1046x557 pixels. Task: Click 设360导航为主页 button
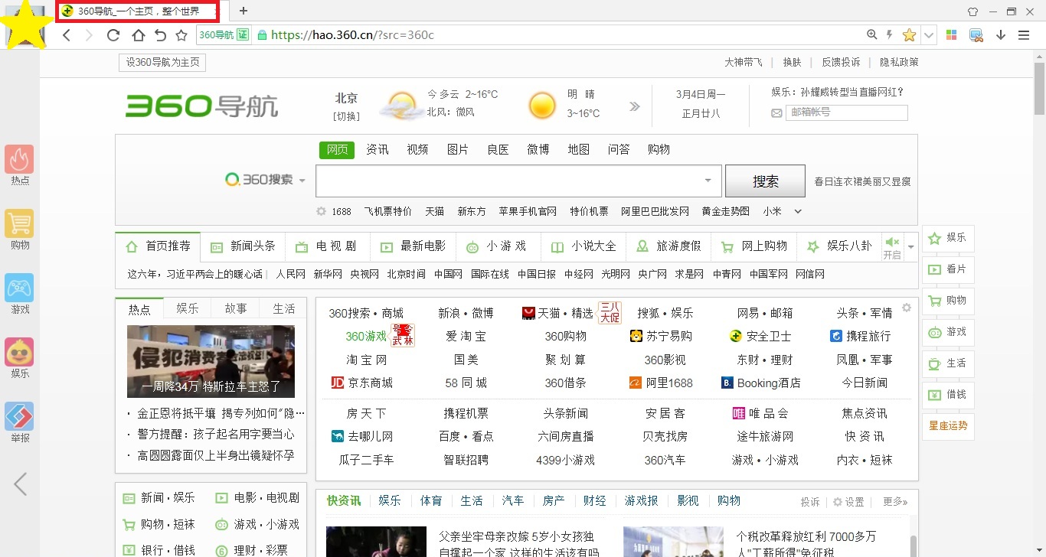coord(162,63)
